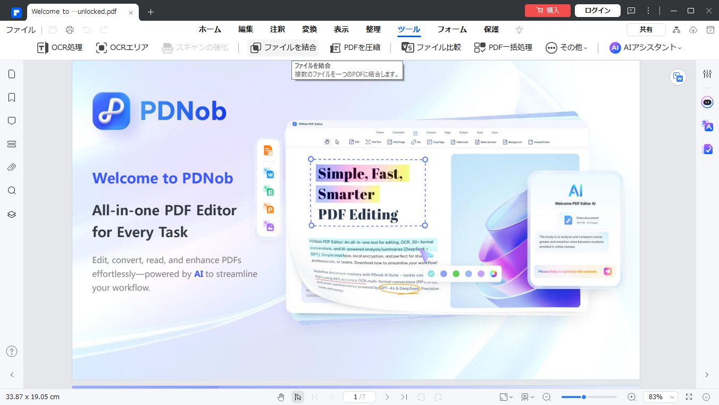The image size is (719, 405).
Task: Open the page thumbnails panel
Action: click(x=12, y=74)
